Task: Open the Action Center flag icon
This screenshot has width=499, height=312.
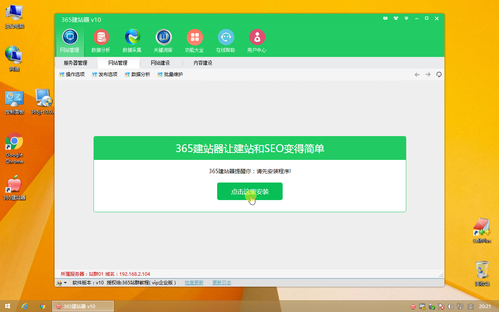Action: coord(441,307)
